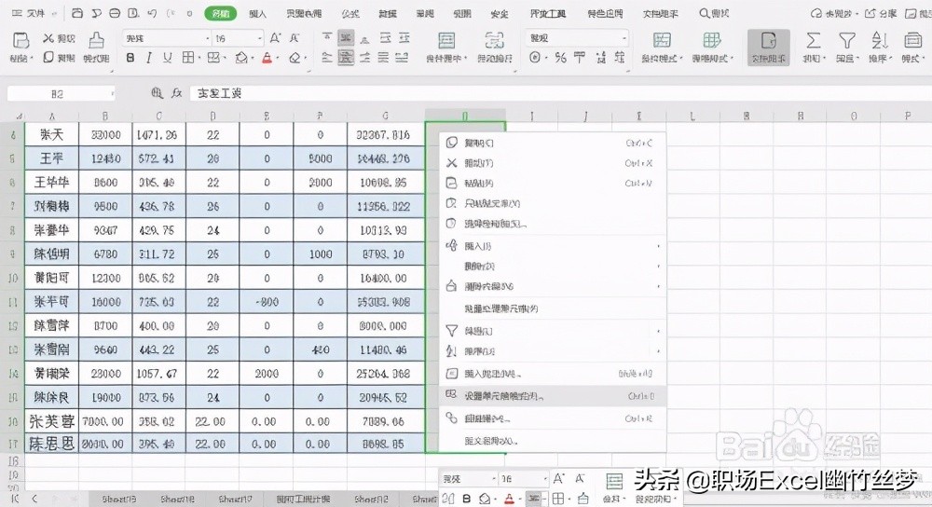Select column H header
This screenshot has height=507, width=932.
(465, 116)
